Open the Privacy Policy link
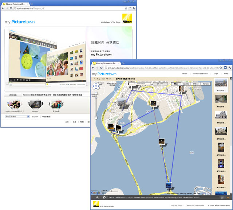 pos(177,205)
